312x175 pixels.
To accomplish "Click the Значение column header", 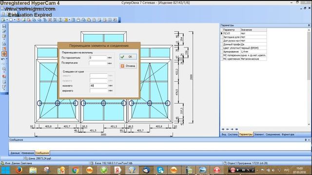I will [253, 30].
